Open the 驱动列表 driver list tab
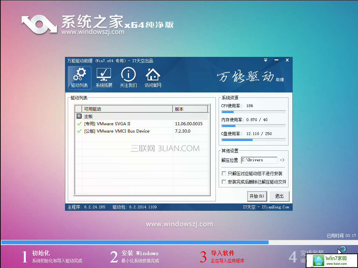 tap(79, 78)
